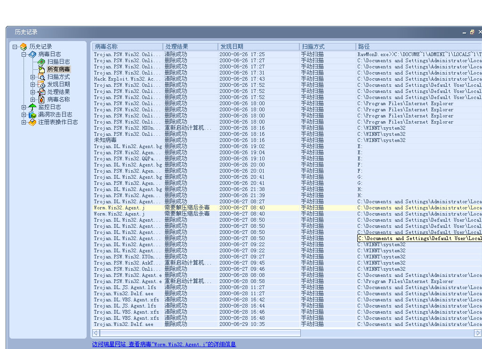Expand the 监控日志 node

[x=24, y=107]
